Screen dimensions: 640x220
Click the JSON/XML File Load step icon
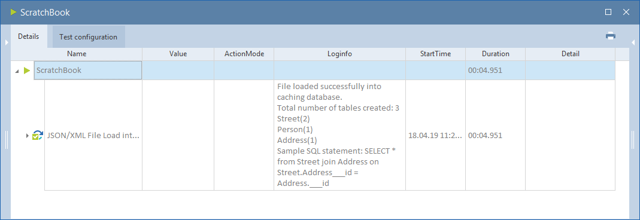38,135
